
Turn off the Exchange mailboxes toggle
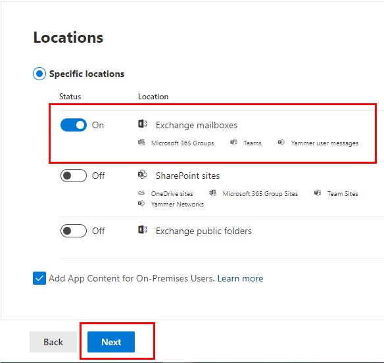[74, 125]
